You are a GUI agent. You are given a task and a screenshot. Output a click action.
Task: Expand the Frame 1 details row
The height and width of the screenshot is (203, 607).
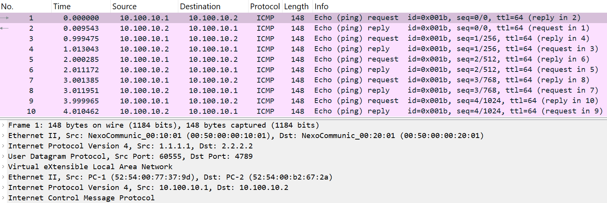tap(3, 125)
